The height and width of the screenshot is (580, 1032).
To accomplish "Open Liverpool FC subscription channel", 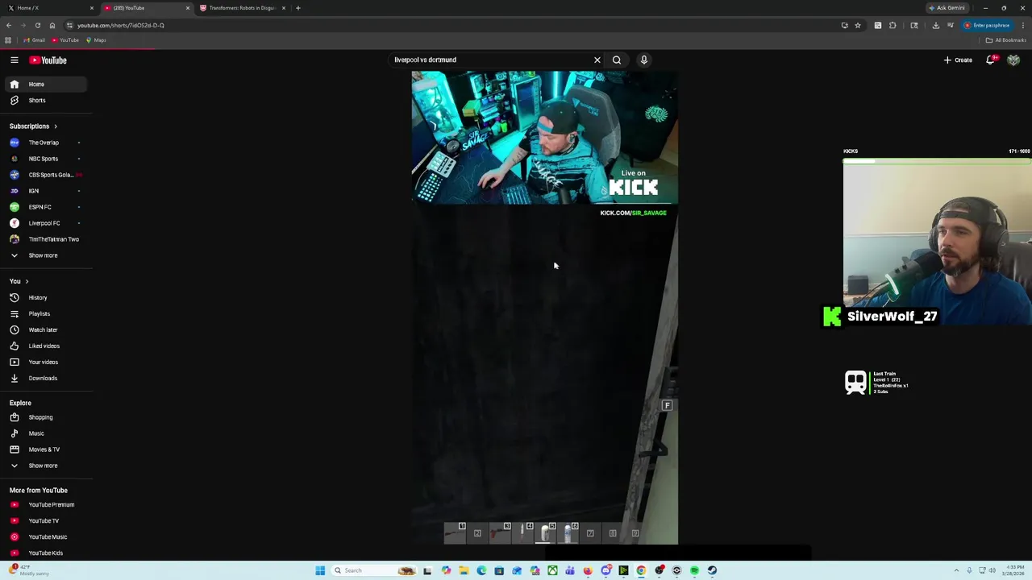I will point(47,223).
